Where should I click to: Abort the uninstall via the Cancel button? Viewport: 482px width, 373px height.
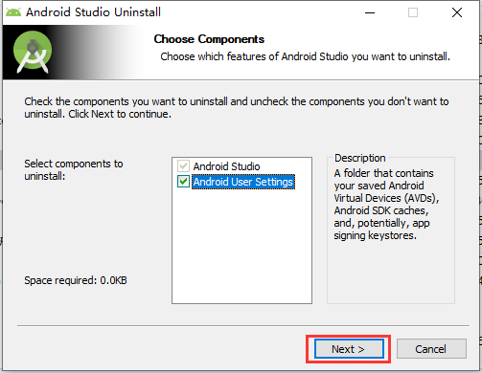tap(431, 349)
